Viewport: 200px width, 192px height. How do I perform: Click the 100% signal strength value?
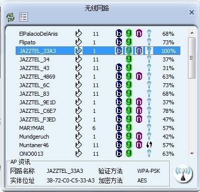[x=168, y=51]
